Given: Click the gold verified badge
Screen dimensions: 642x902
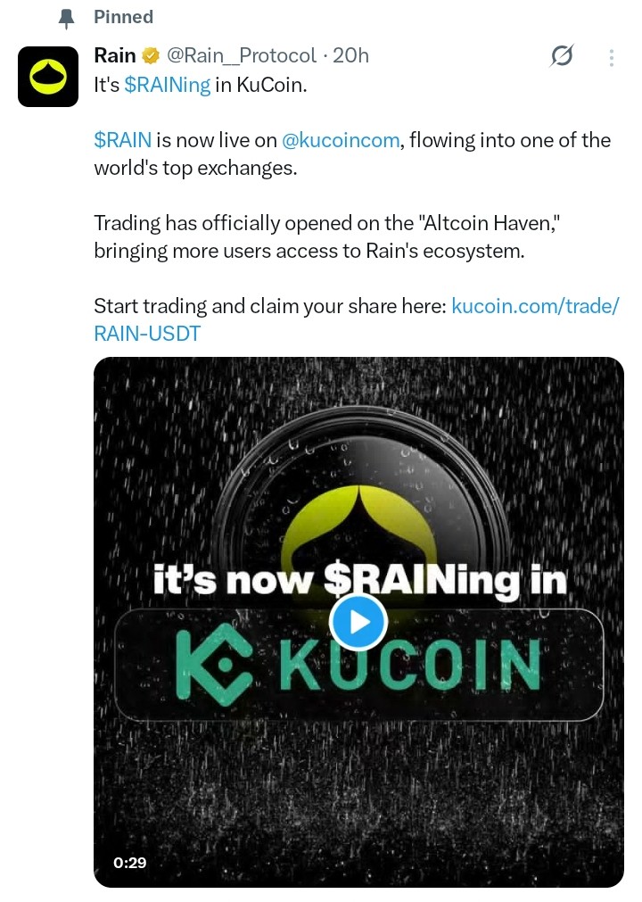Looking at the screenshot, I should point(151,56).
